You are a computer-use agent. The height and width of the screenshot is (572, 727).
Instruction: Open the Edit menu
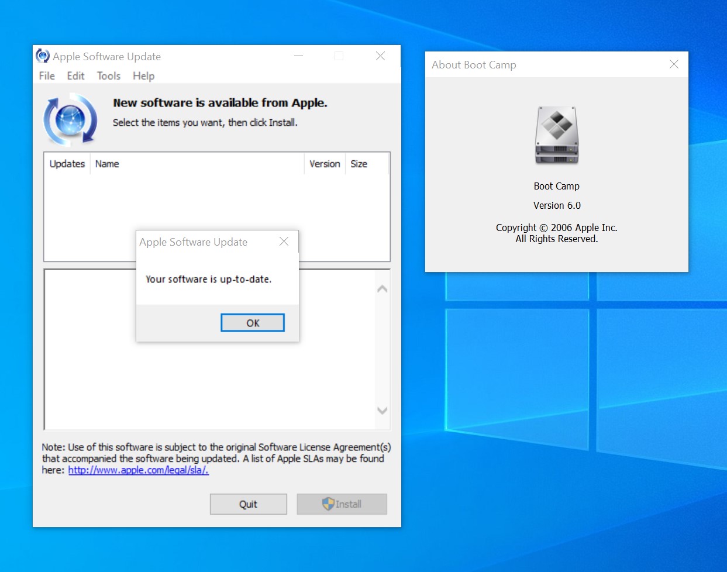(x=75, y=76)
